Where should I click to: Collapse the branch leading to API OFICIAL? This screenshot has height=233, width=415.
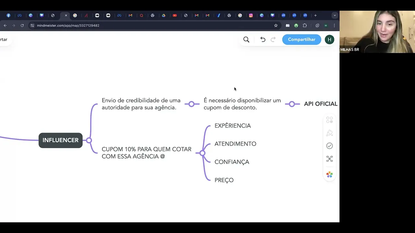(x=292, y=104)
